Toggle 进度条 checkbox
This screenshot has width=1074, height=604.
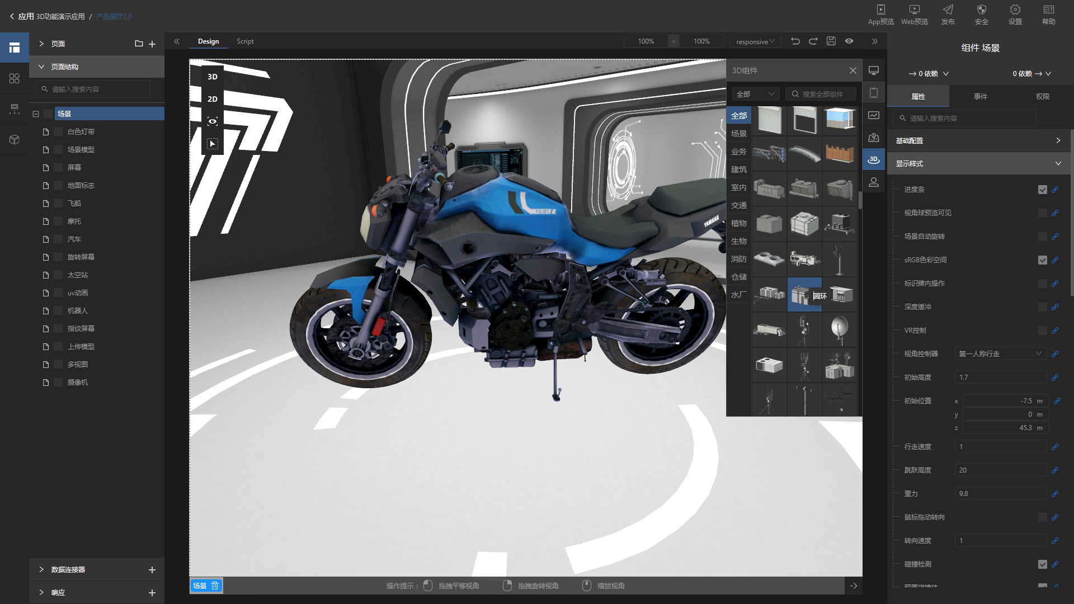point(1042,190)
